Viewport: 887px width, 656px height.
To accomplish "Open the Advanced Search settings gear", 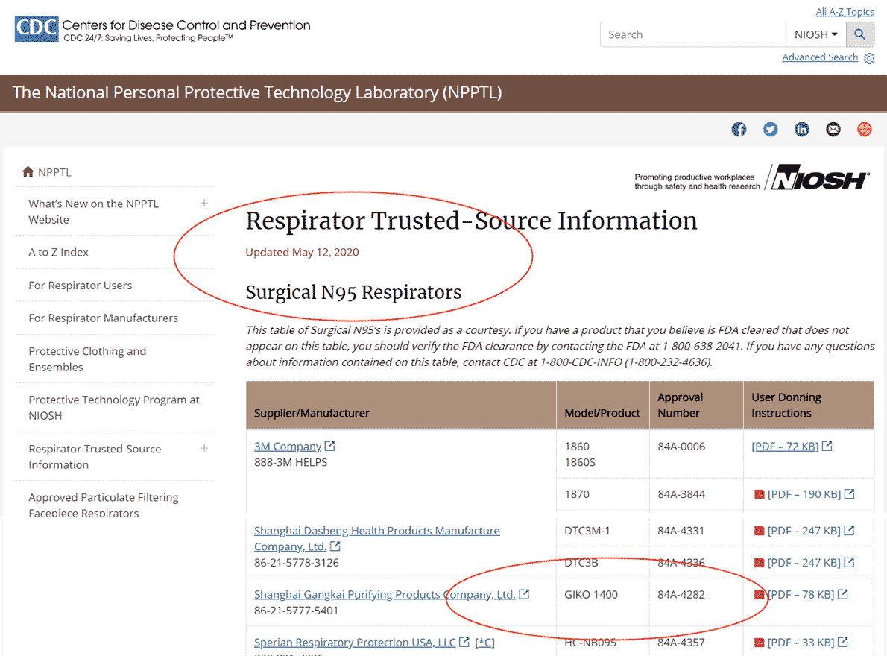I will (869, 57).
